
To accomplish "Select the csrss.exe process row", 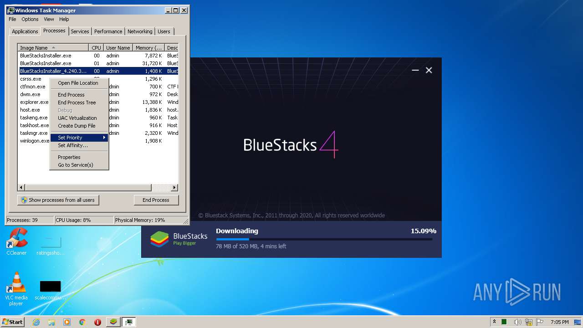I will 98,79.
